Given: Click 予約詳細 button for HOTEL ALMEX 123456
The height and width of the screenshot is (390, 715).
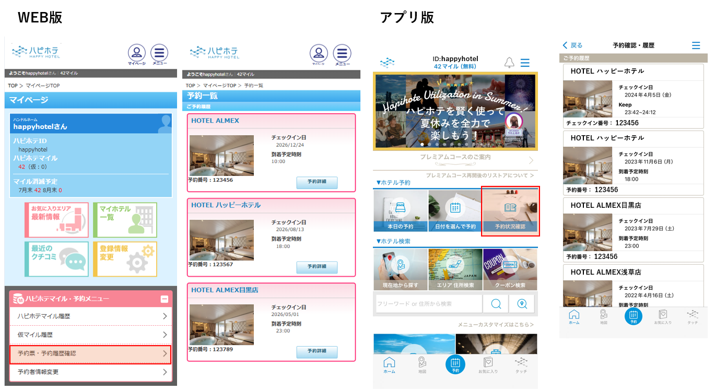Looking at the screenshot, I should tap(317, 182).
